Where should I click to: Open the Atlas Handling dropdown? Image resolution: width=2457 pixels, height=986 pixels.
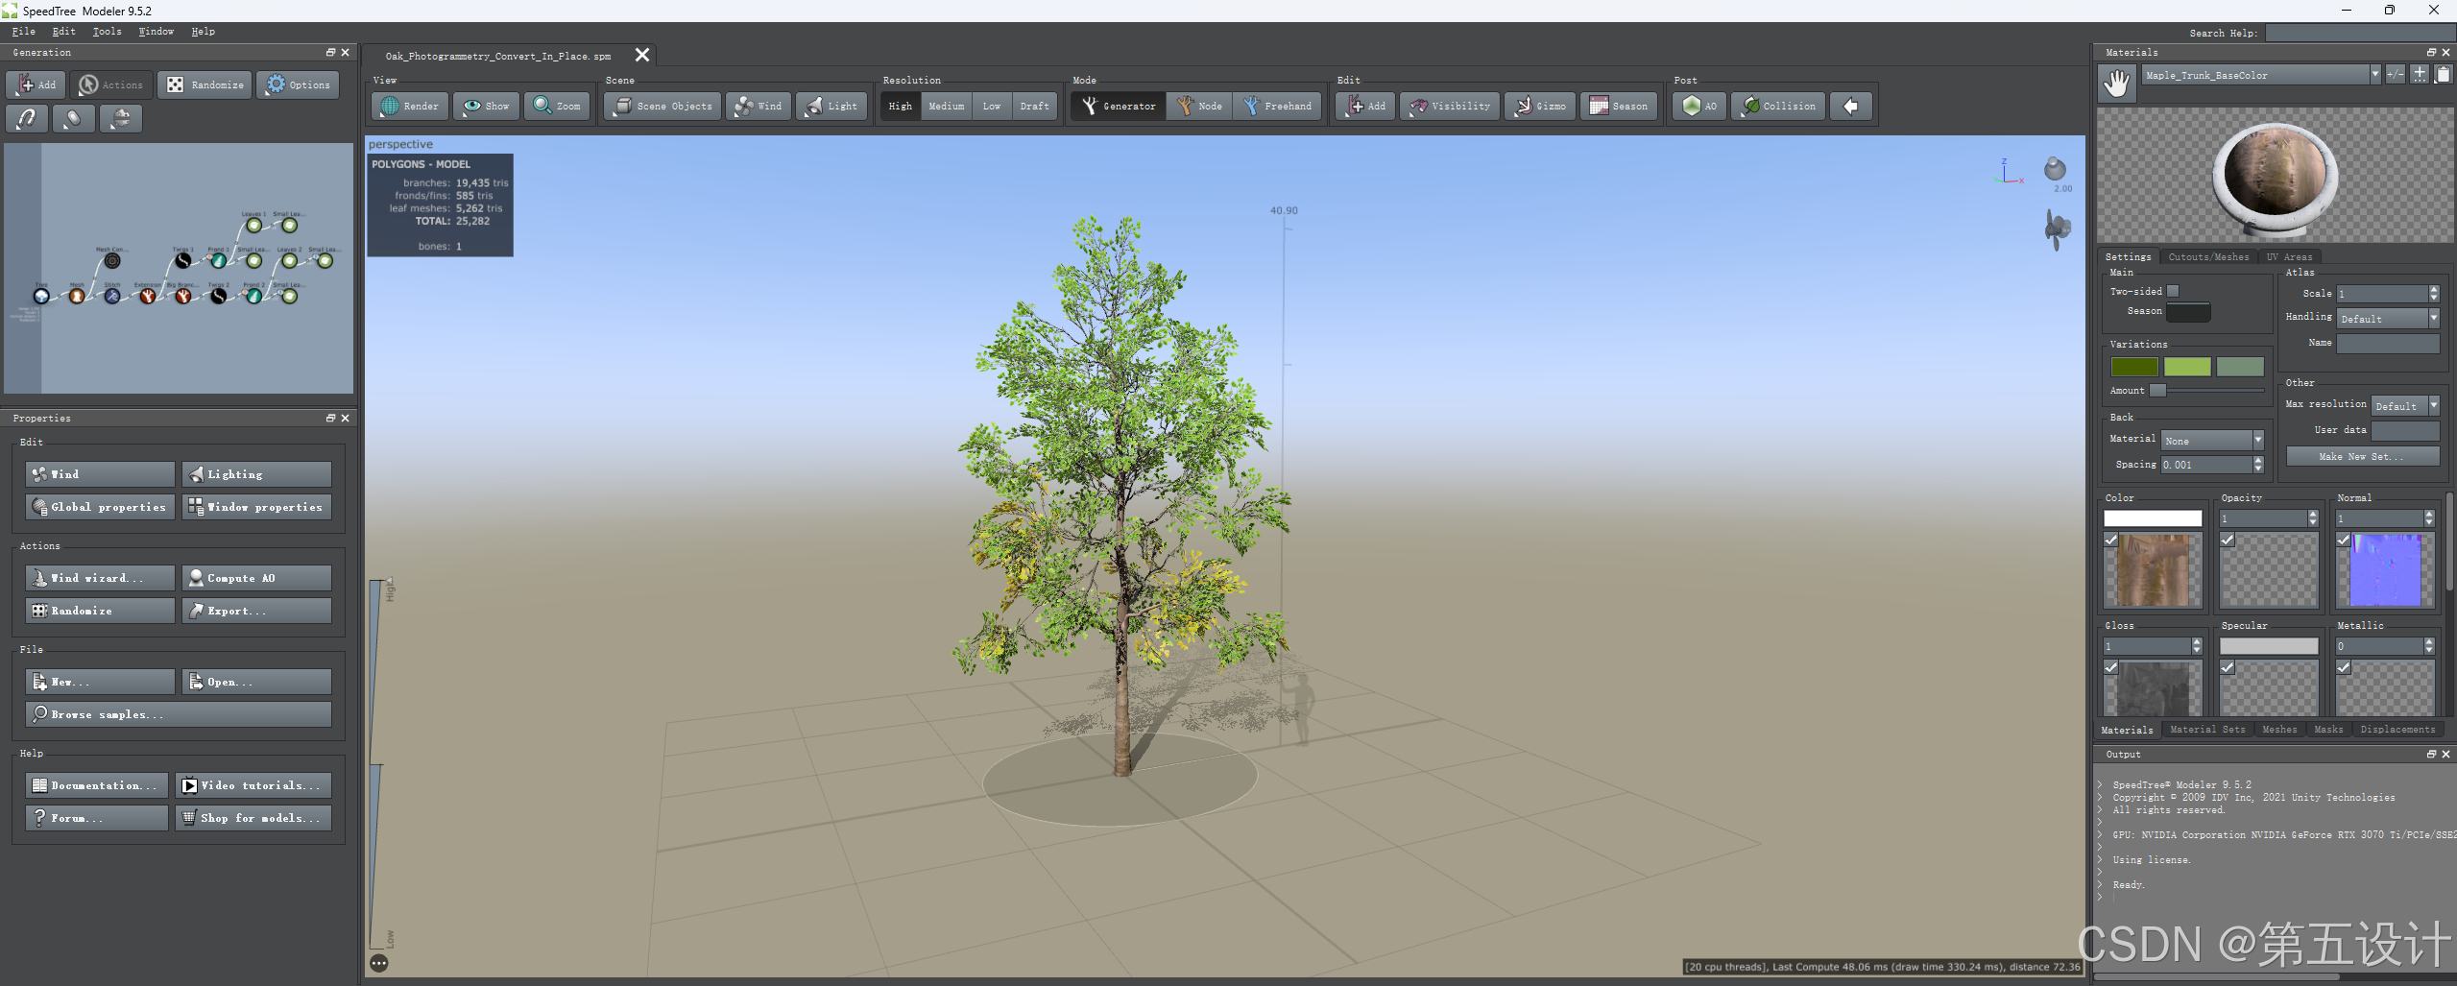pyautogui.click(x=2388, y=318)
